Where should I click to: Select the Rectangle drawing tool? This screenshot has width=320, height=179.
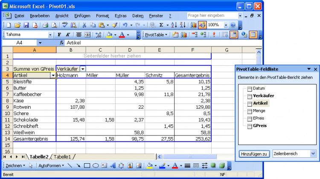tap(87, 166)
